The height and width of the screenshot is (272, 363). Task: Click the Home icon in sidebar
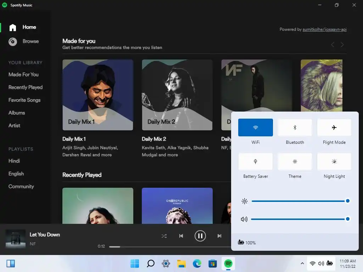(13, 27)
